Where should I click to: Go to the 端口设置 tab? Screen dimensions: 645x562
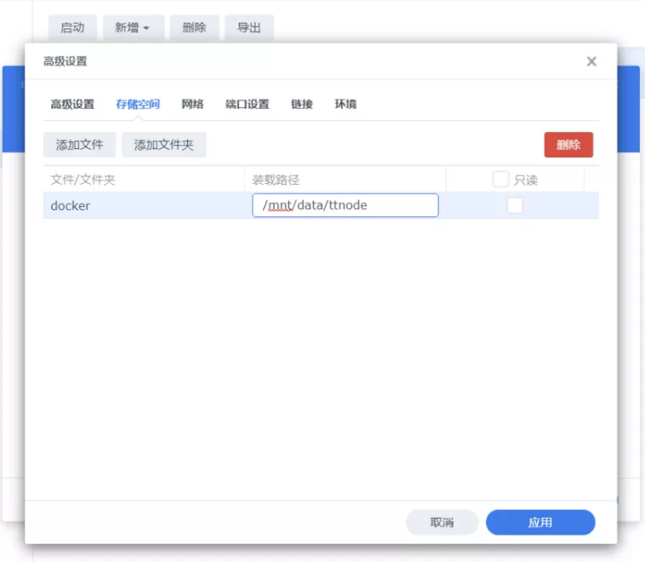[x=247, y=104]
